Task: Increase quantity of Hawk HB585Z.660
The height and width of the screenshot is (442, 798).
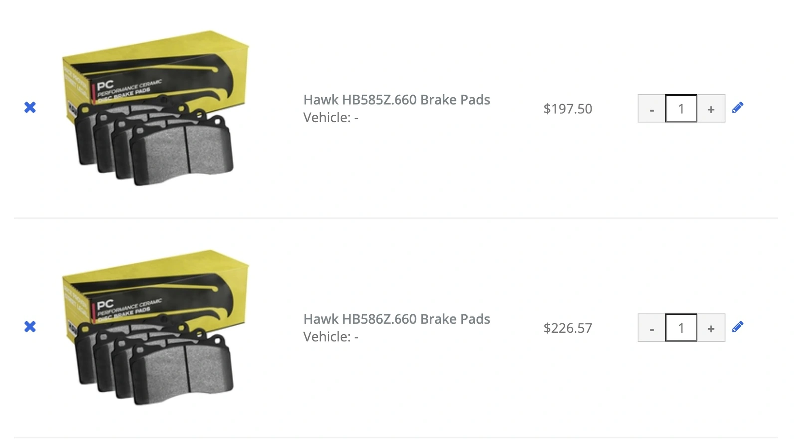Action: [x=710, y=108]
